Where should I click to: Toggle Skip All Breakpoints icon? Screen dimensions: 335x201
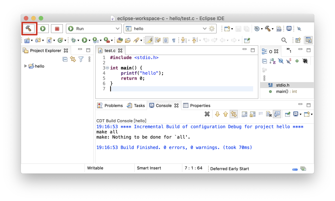(x=299, y=29)
